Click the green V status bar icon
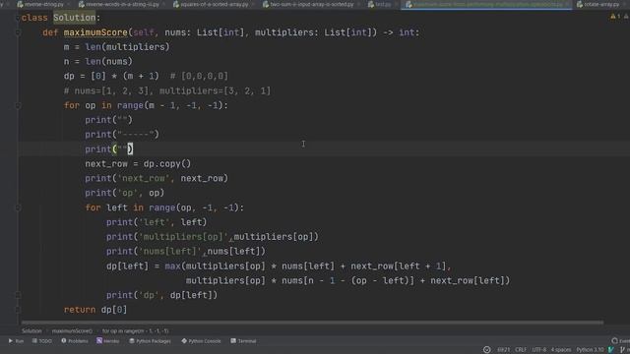The height and width of the screenshot is (354, 630). [x=611, y=350]
